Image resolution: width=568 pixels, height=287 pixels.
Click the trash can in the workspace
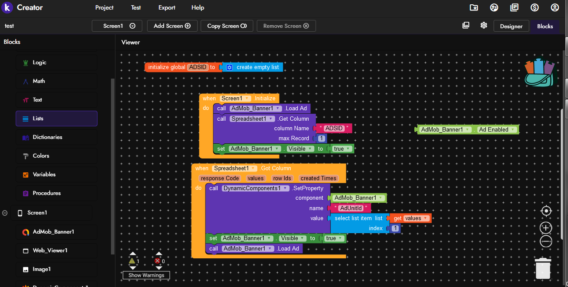click(543, 267)
